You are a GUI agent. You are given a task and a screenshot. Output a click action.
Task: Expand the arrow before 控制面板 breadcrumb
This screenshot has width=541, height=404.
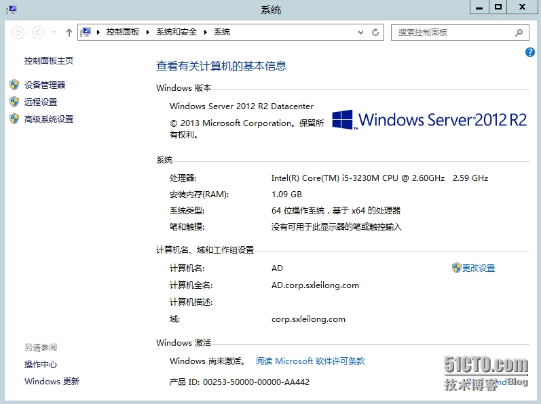click(x=98, y=33)
